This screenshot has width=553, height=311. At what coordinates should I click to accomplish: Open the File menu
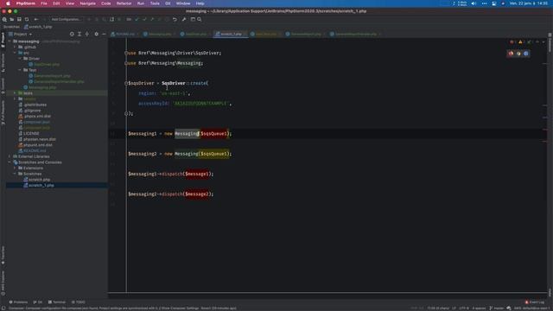pos(44,3)
